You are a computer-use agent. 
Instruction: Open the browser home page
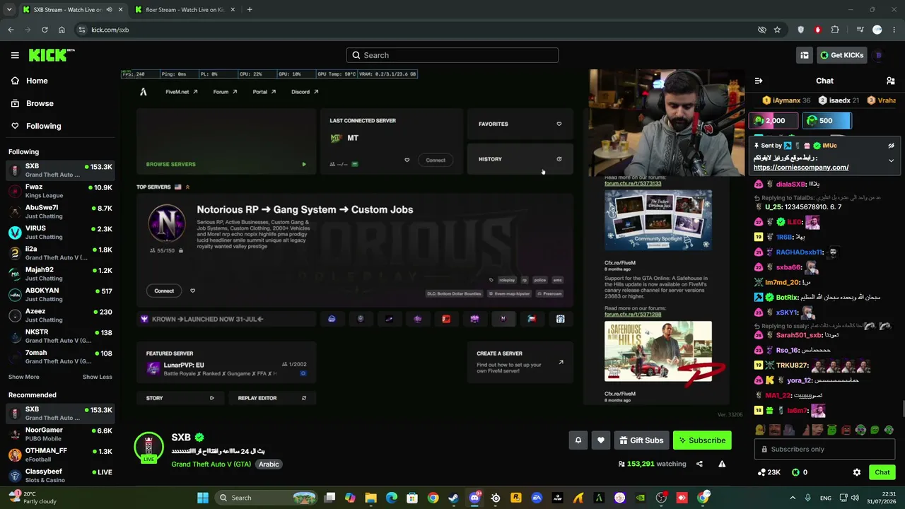[x=62, y=30]
